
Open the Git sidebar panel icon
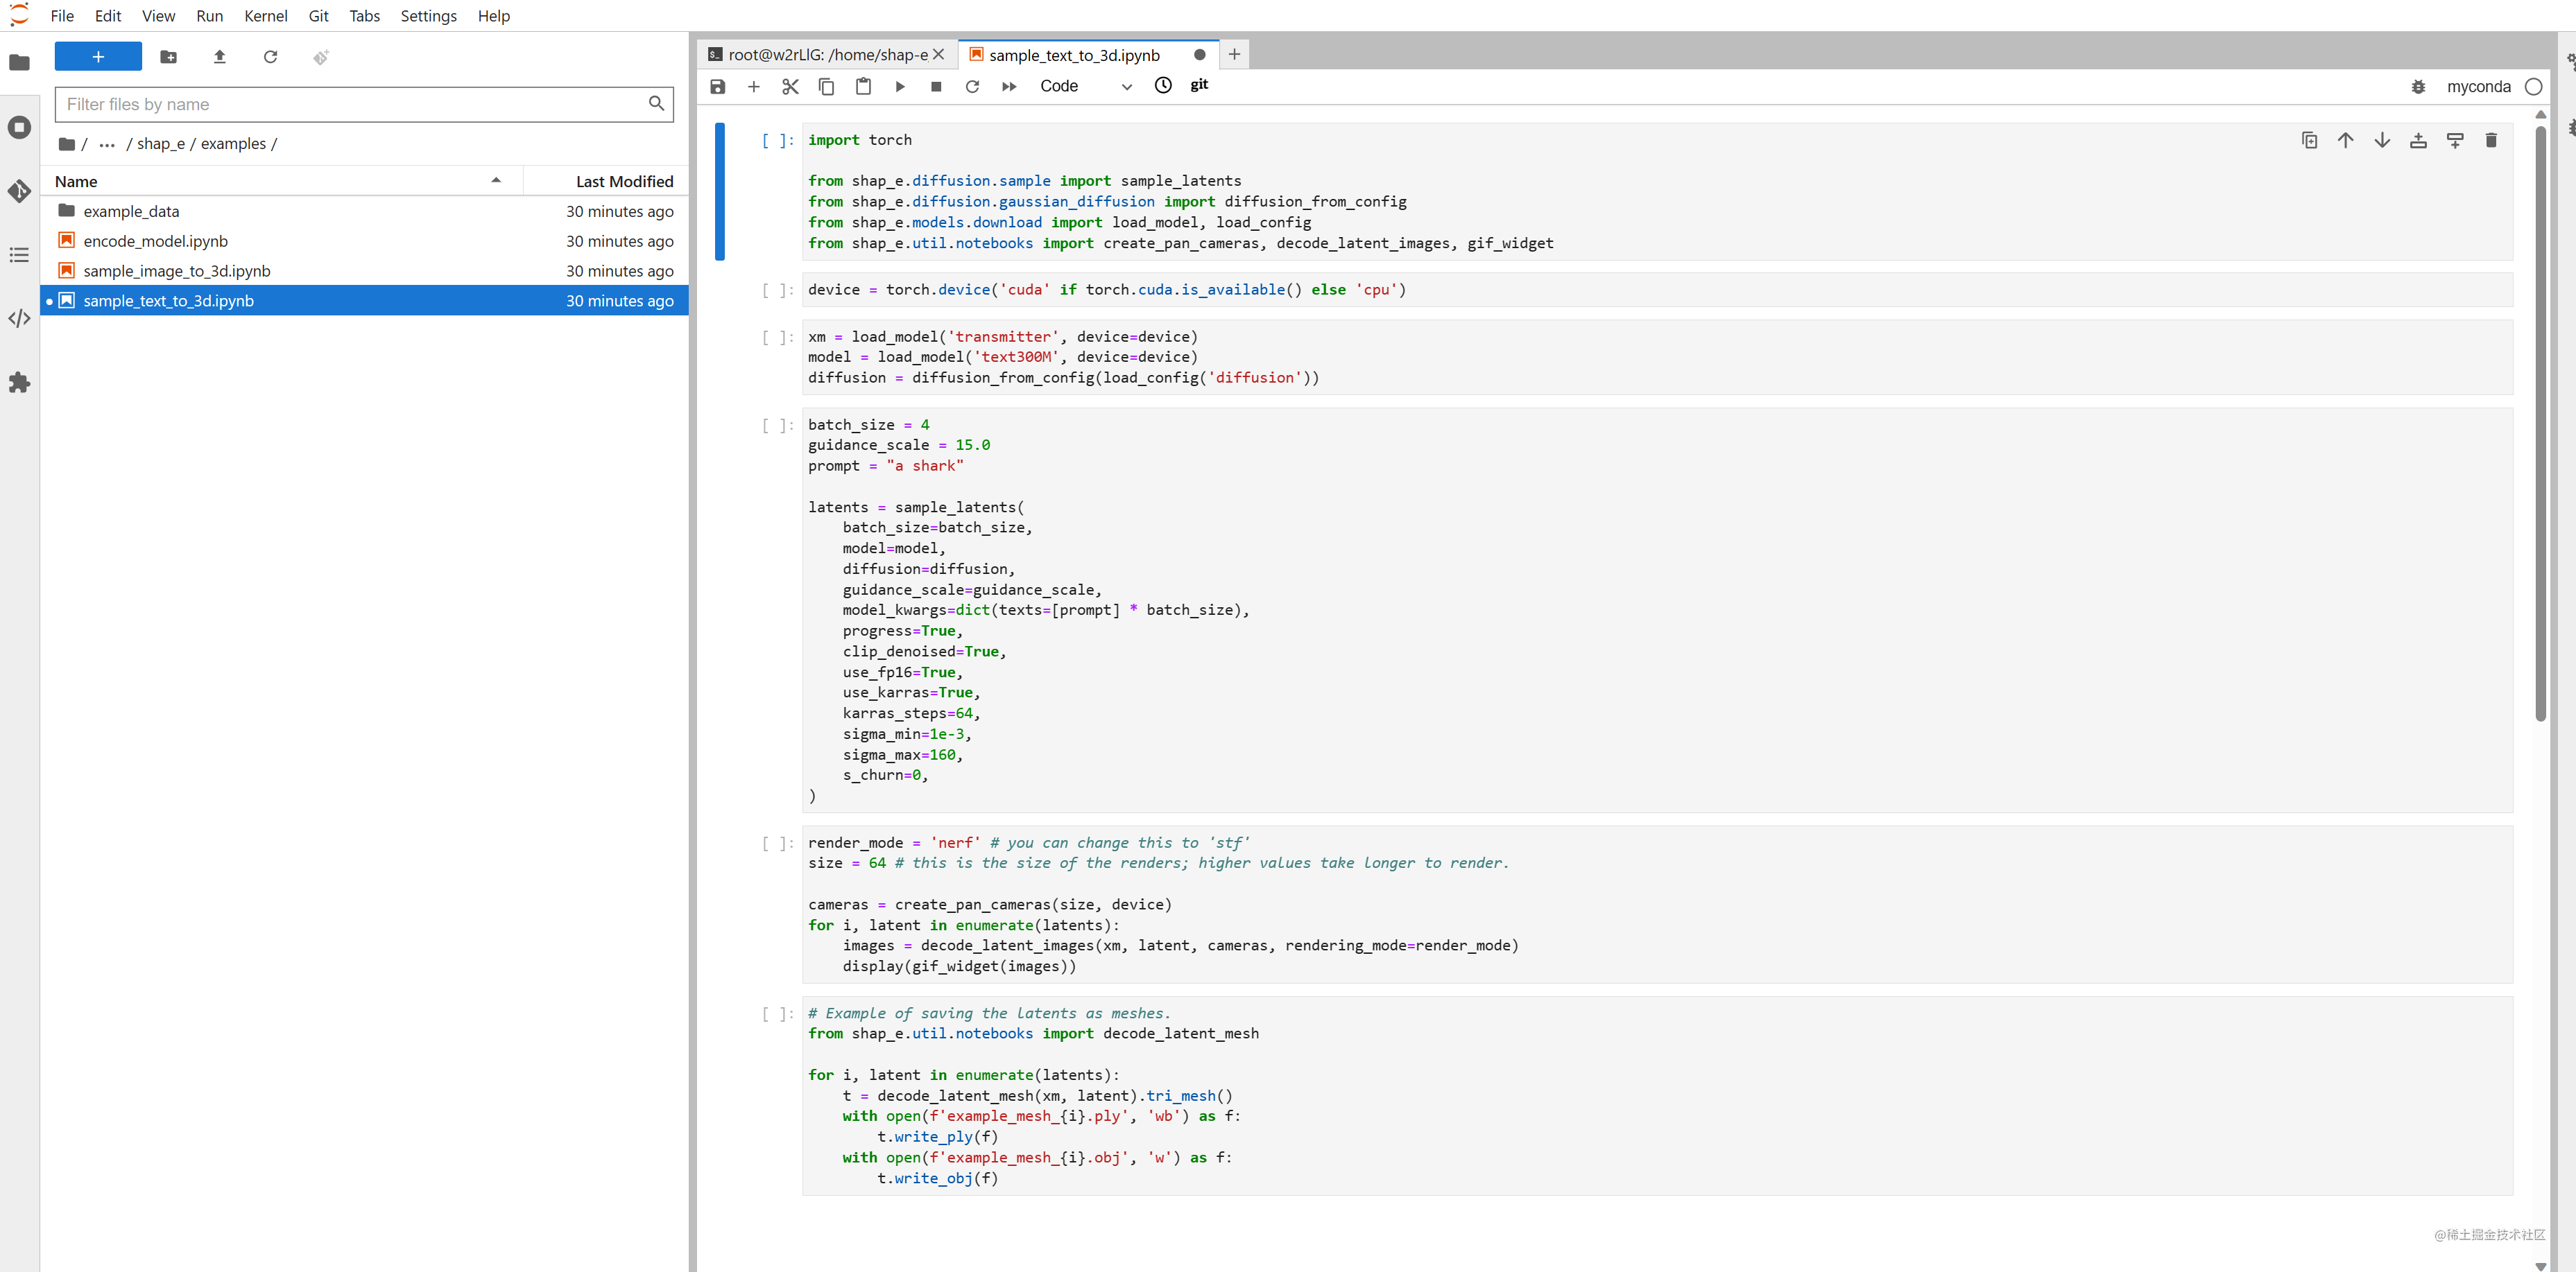(19, 191)
